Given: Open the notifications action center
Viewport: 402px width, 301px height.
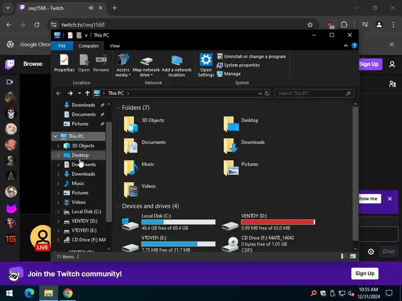Looking at the screenshot, I should [389, 293].
